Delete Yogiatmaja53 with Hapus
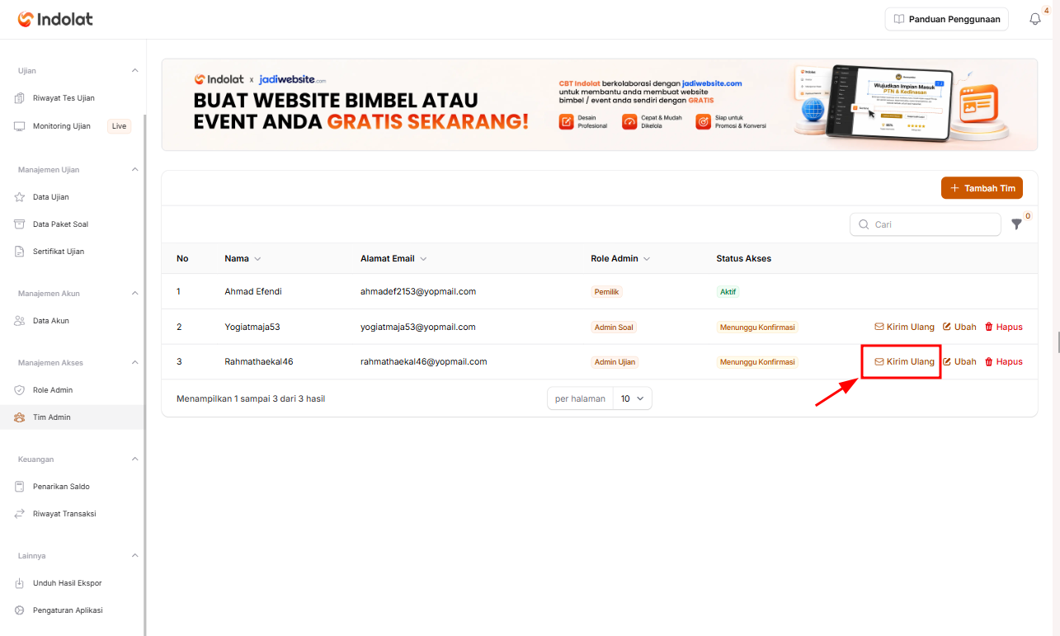The width and height of the screenshot is (1060, 636). [x=1004, y=327]
